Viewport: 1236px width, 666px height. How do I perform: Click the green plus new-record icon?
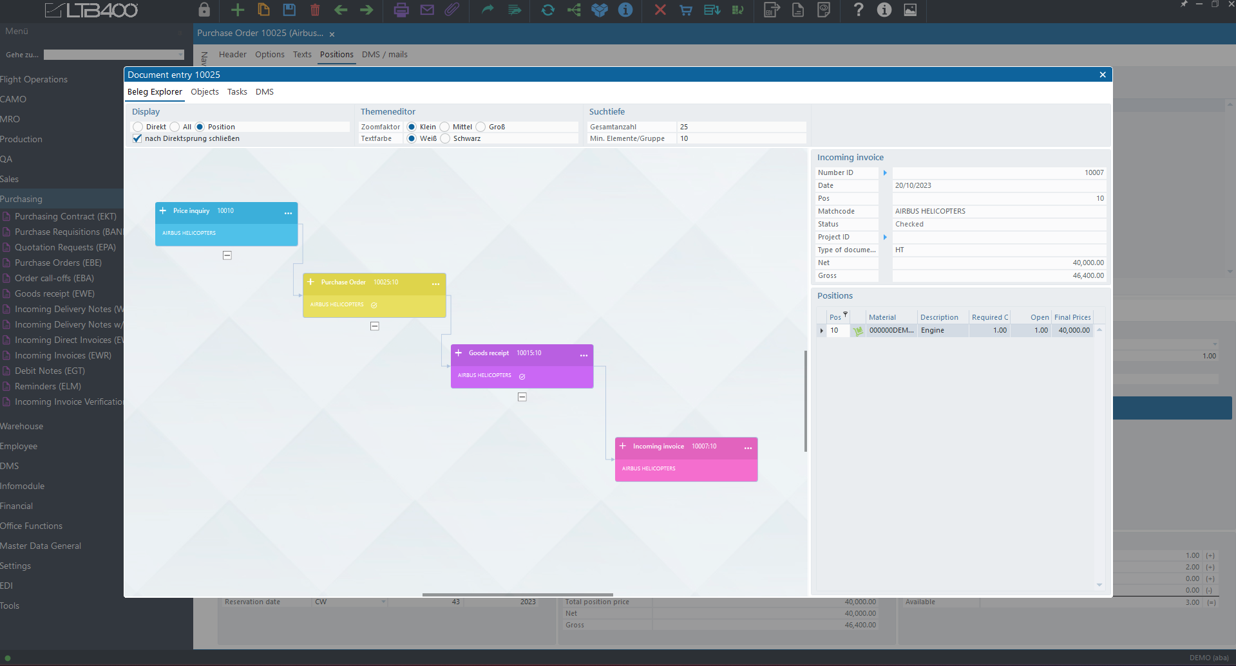coord(238,10)
